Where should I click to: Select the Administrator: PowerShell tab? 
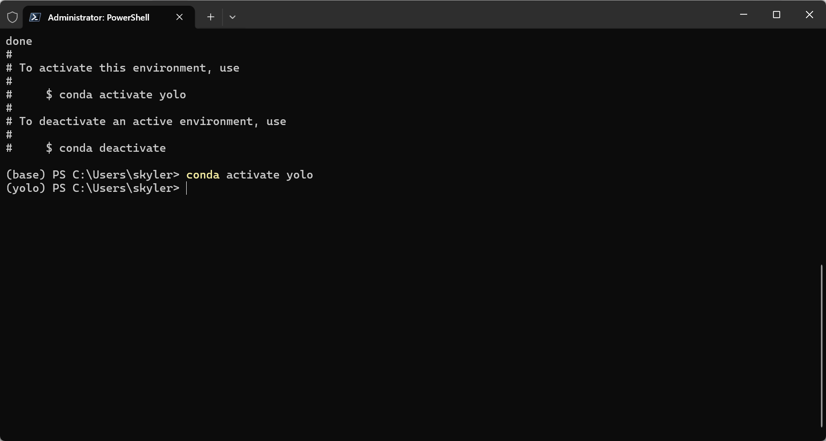pyautogui.click(x=99, y=17)
